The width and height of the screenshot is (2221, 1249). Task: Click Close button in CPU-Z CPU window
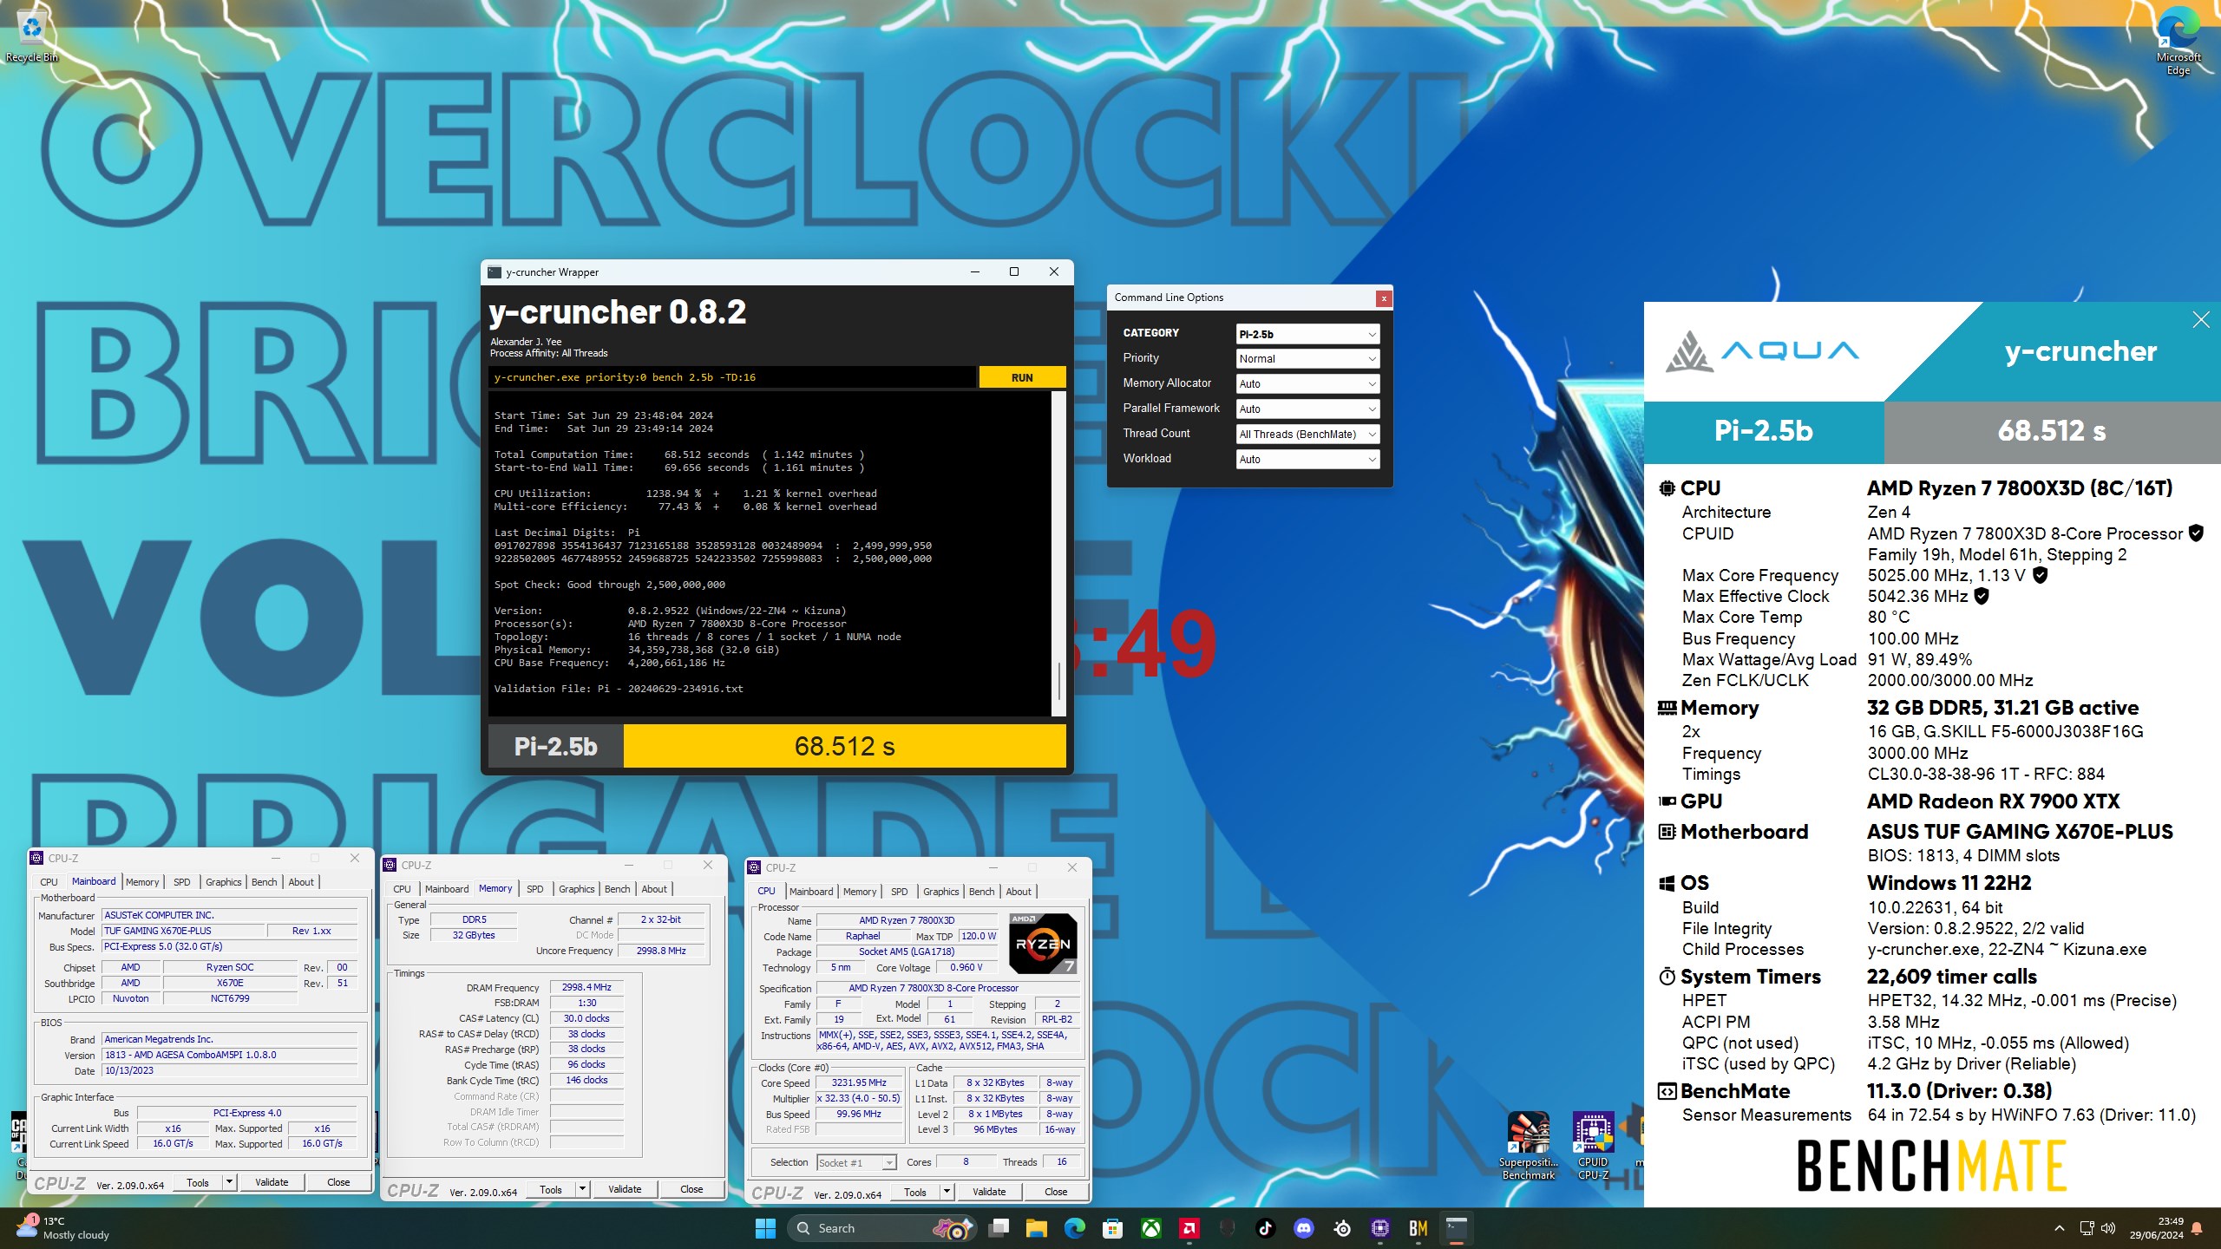[x=1056, y=1192]
